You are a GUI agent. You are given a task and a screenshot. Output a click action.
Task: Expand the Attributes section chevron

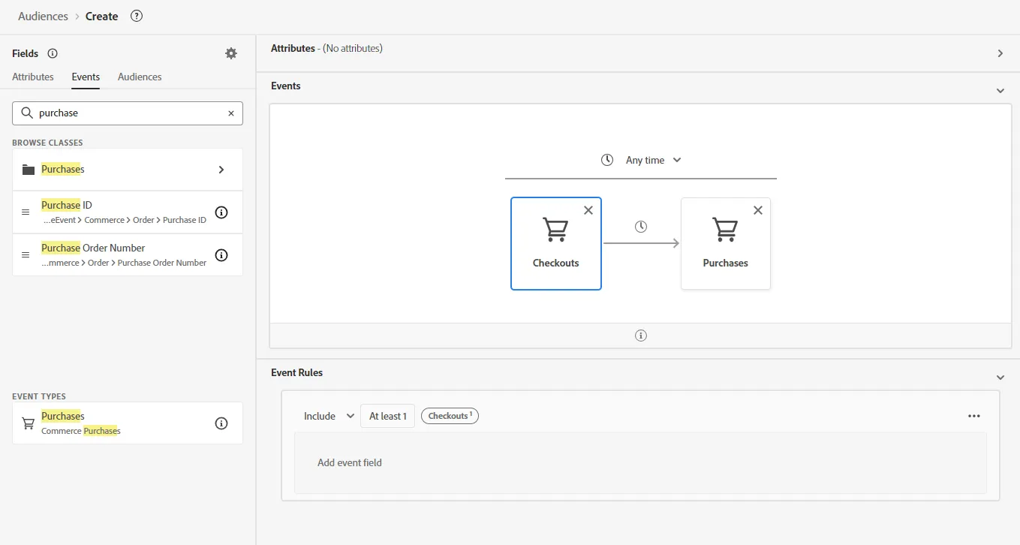click(x=1000, y=53)
